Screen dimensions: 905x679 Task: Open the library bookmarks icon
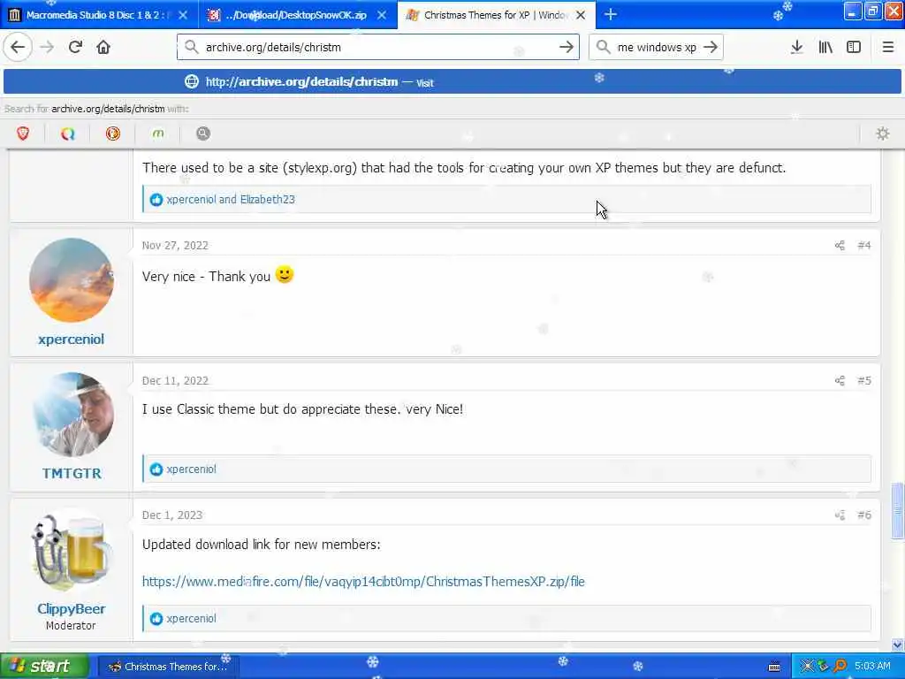[x=825, y=48]
